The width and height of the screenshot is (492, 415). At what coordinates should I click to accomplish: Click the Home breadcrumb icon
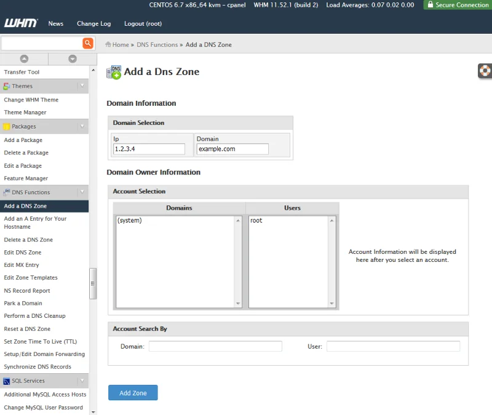tap(108, 44)
